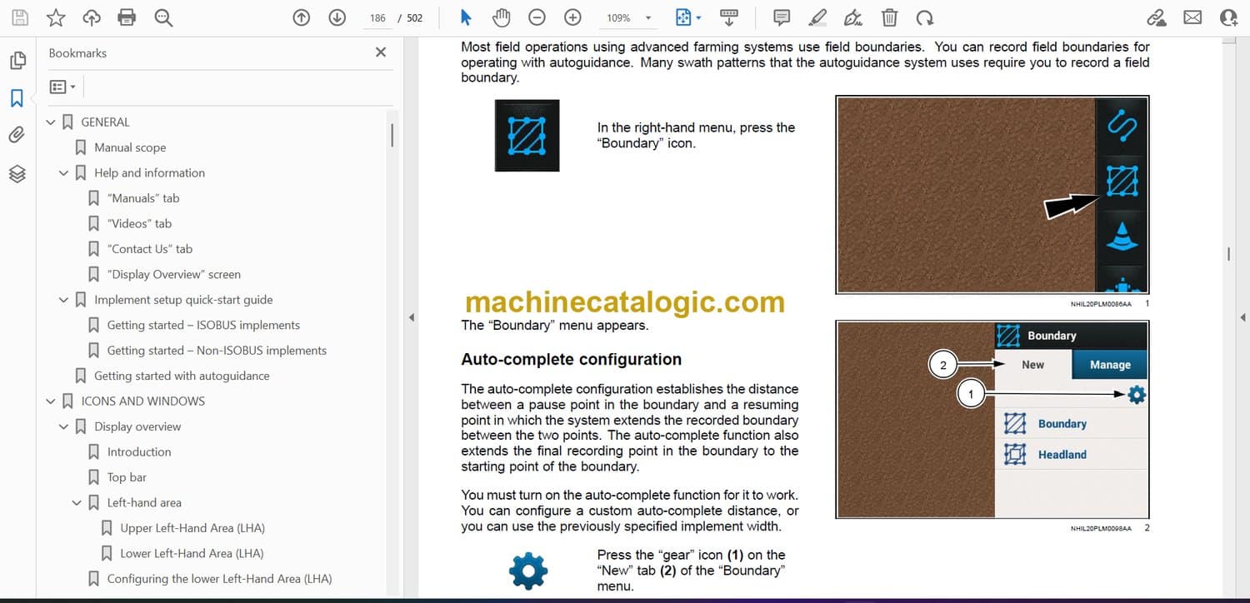The image size is (1250, 603).
Task: Go to the next page with down arrow
Action: (x=337, y=17)
